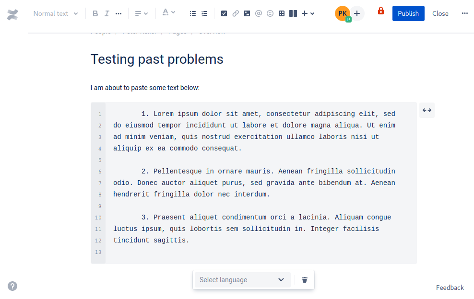
Task: Insert an image with the media icon
Action: (247, 13)
